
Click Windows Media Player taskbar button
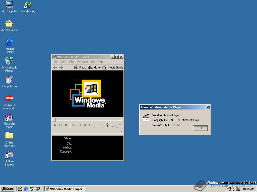(x=65, y=189)
